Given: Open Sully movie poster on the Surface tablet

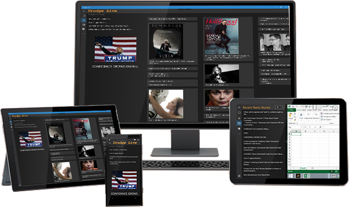Looking at the screenshot, I should tap(55, 133).
